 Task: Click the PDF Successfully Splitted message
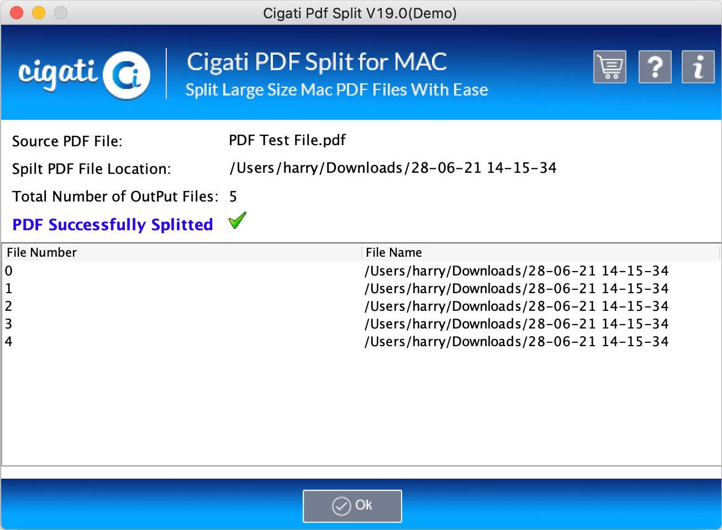[113, 225]
